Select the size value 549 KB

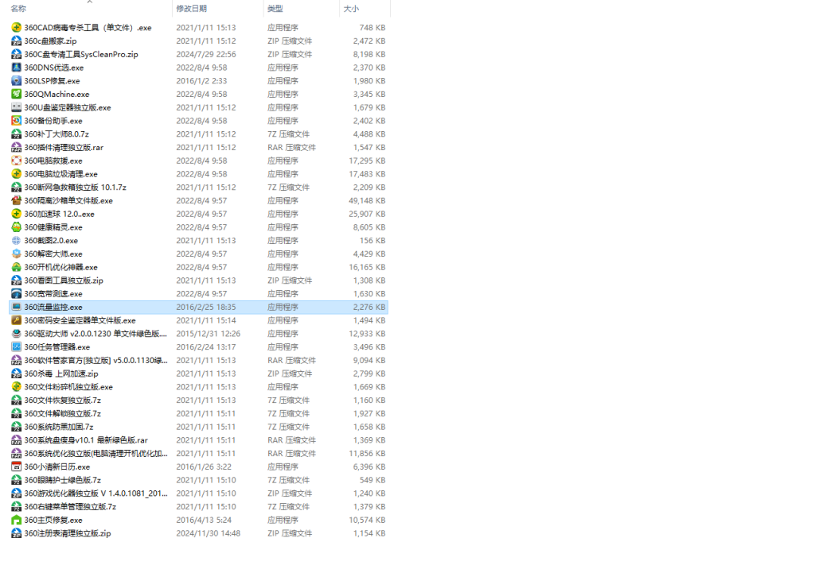(x=372, y=480)
